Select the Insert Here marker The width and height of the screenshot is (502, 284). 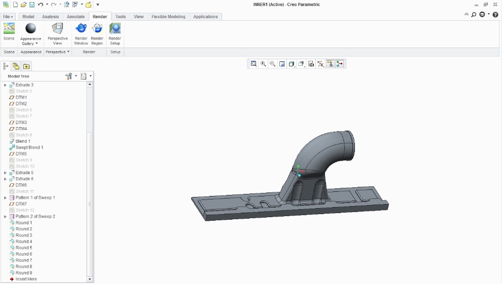point(26,279)
